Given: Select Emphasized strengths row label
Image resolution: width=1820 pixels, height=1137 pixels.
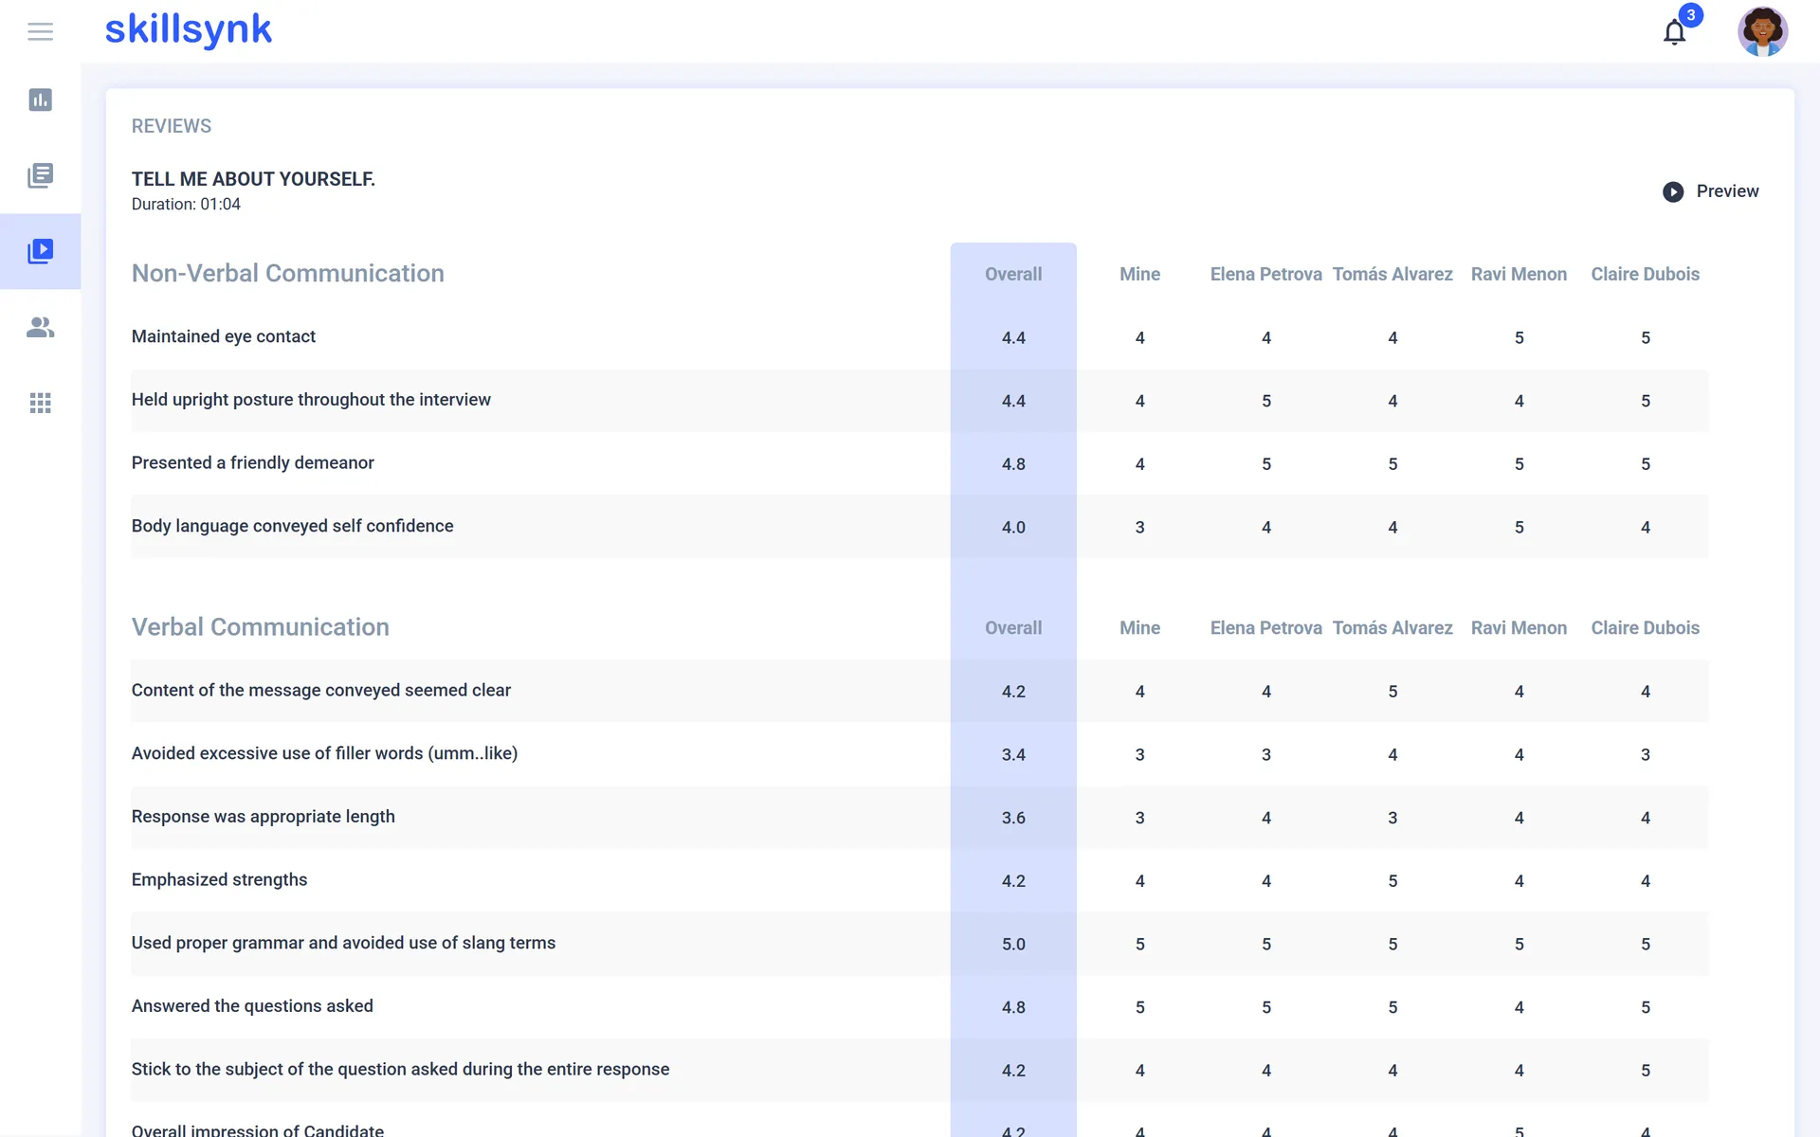Looking at the screenshot, I should 219,880.
